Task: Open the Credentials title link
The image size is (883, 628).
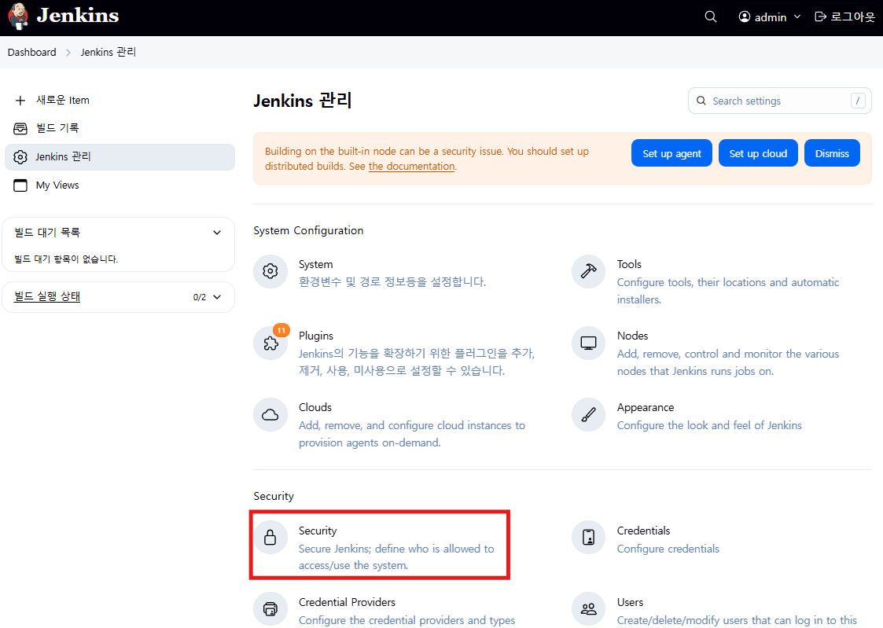Action: [x=643, y=531]
